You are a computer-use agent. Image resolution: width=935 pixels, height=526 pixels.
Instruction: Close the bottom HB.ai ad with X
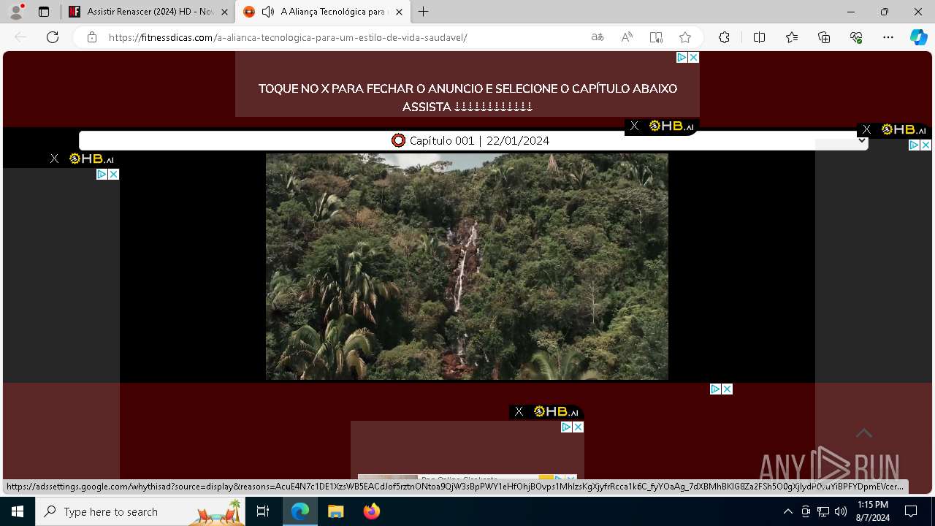(x=519, y=411)
